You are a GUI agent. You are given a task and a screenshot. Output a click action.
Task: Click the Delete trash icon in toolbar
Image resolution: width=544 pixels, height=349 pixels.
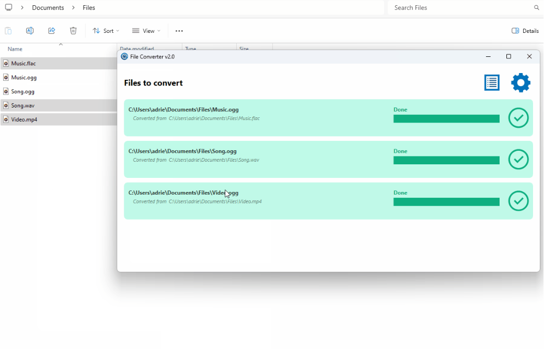(x=73, y=31)
